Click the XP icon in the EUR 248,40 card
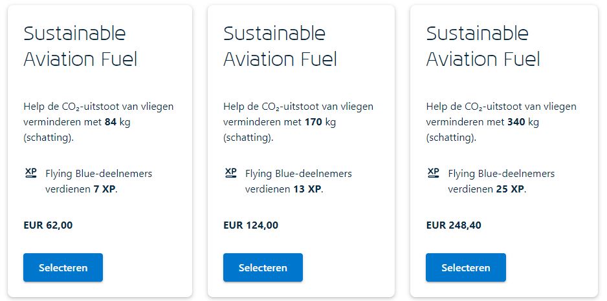The height and width of the screenshot is (301, 607). pos(433,172)
